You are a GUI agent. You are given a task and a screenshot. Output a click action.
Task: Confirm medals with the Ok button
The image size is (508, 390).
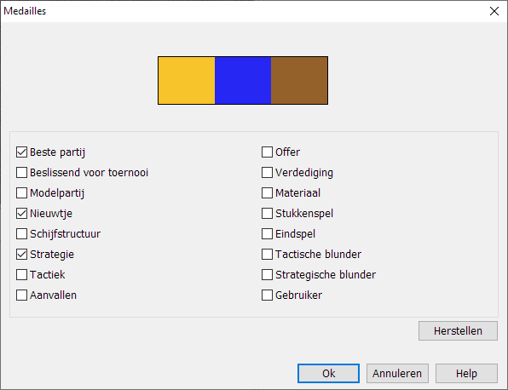(x=328, y=373)
